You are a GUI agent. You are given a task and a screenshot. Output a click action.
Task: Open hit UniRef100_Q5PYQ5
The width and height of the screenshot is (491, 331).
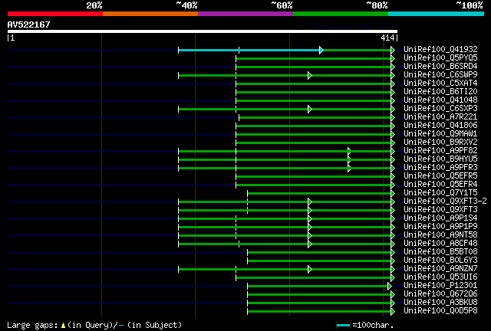tap(440, 58)
